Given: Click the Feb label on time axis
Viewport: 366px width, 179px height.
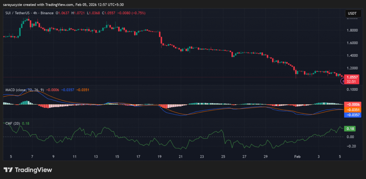Looking at the screenshot, I should 296,157.
